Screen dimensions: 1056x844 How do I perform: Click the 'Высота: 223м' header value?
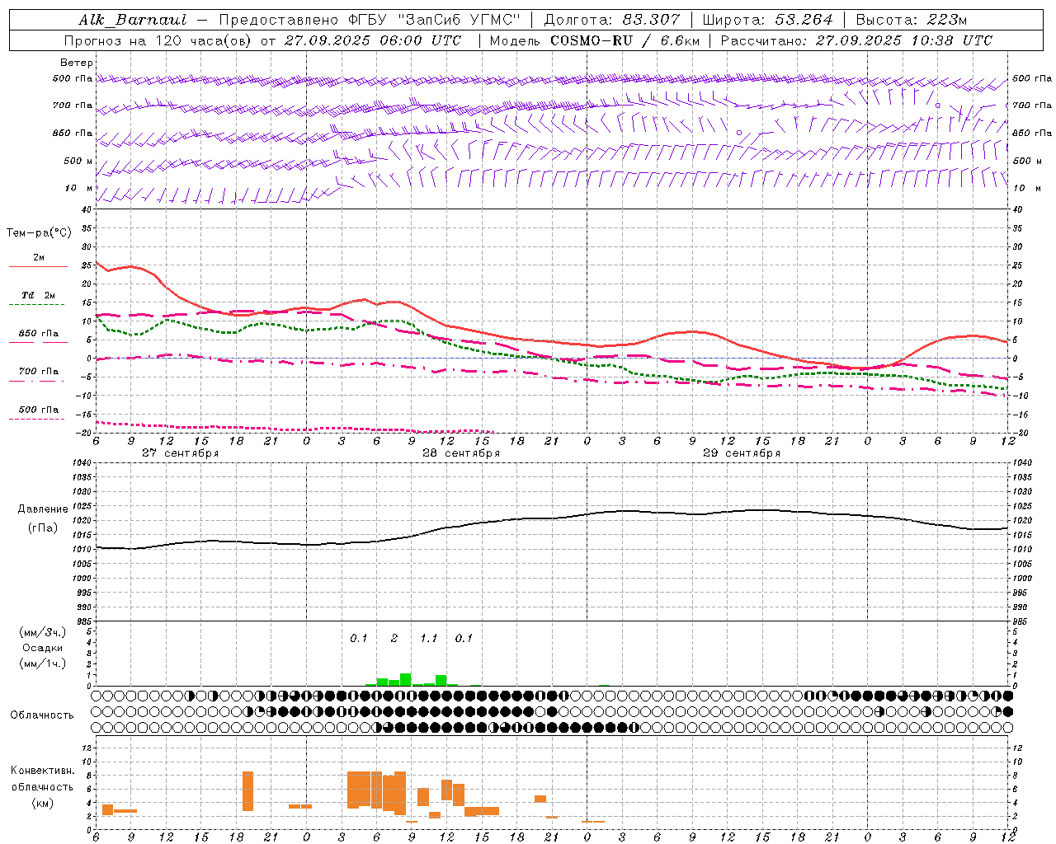[912, 20]
